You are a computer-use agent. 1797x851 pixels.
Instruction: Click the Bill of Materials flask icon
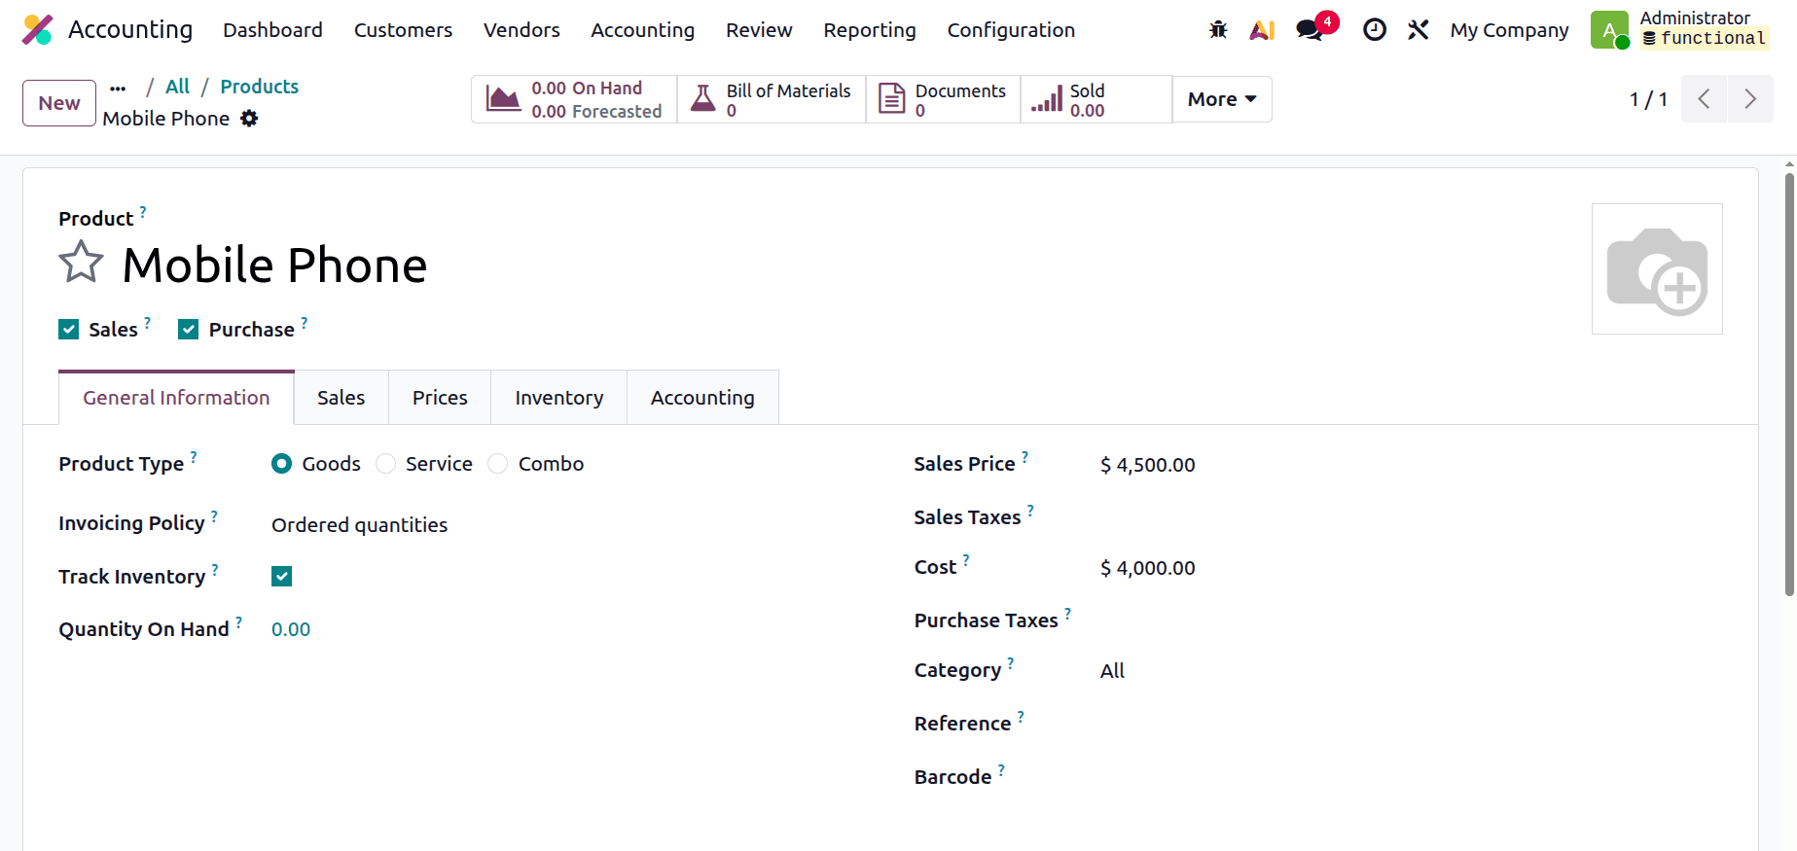pos(702,99)
